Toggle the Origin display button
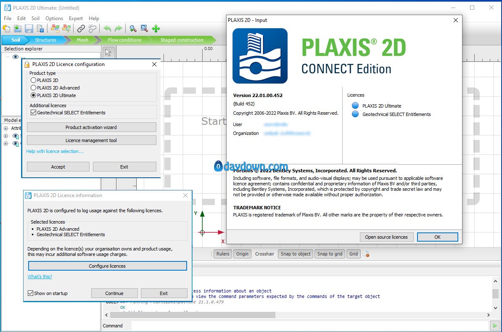 coord(242,254)
